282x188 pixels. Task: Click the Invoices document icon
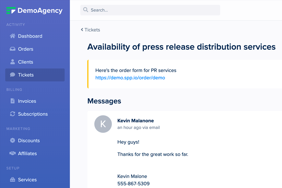tap(12, 101)
